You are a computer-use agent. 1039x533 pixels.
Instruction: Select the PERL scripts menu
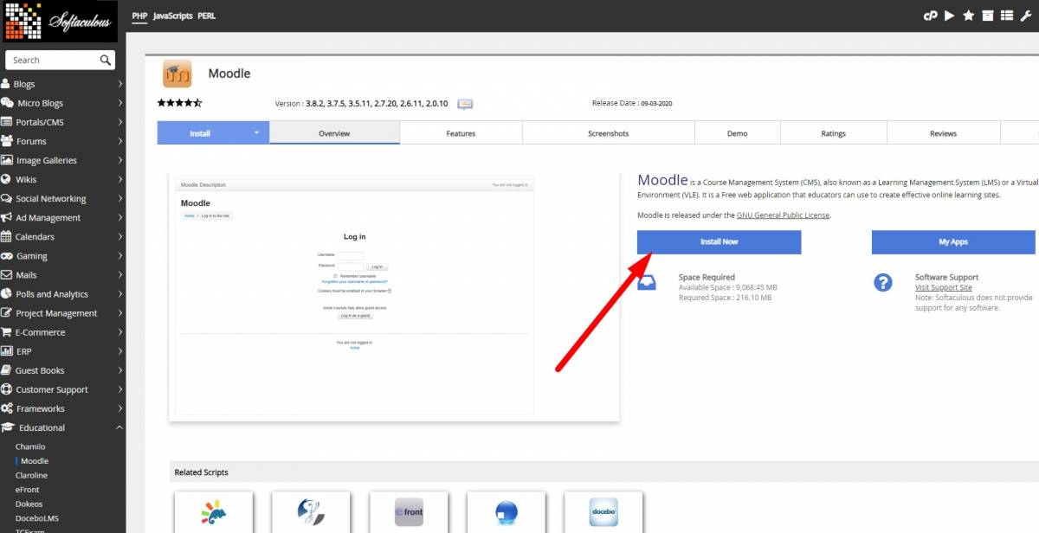tap(206, 16)
